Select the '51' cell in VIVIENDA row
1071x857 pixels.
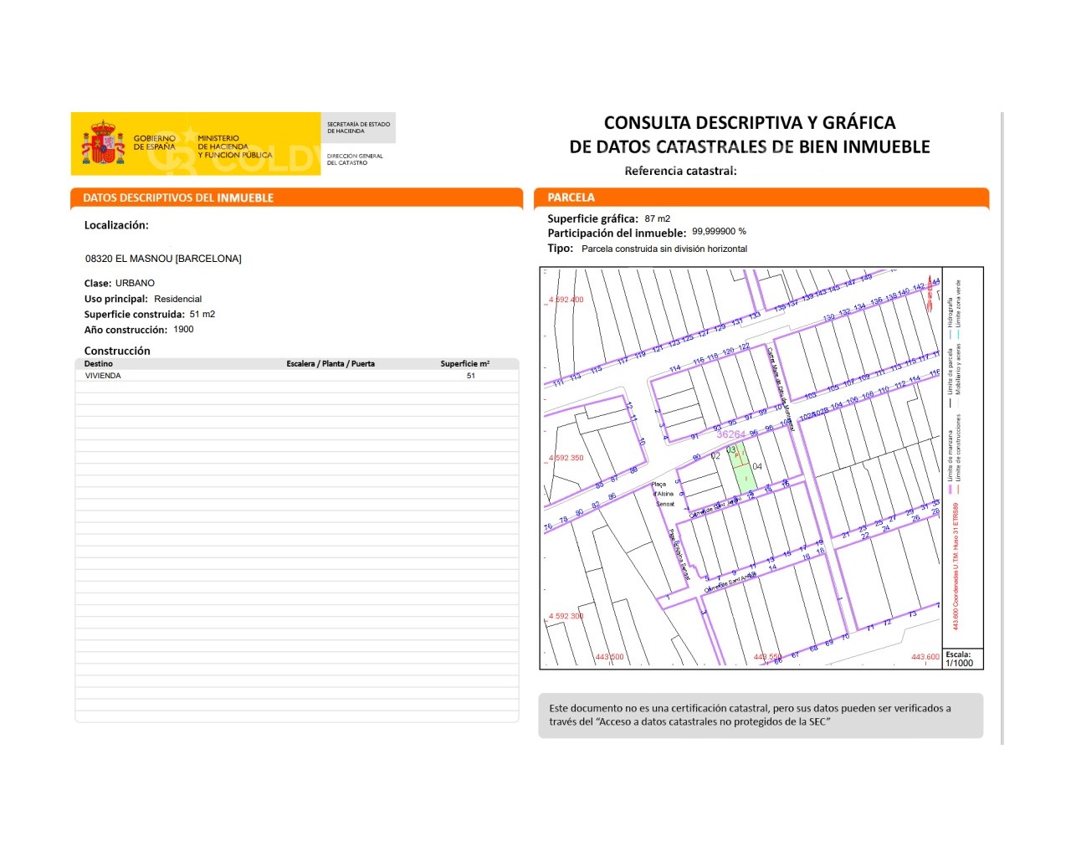[471, 376]
